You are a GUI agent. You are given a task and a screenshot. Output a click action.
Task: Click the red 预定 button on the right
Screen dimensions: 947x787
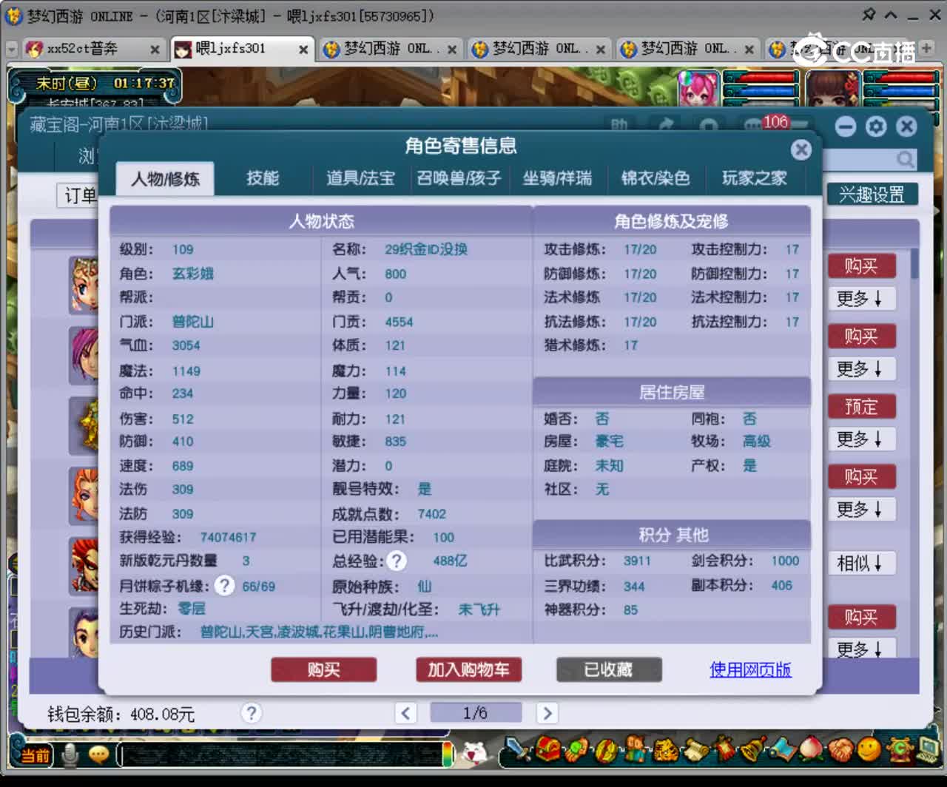pos(861,406)
